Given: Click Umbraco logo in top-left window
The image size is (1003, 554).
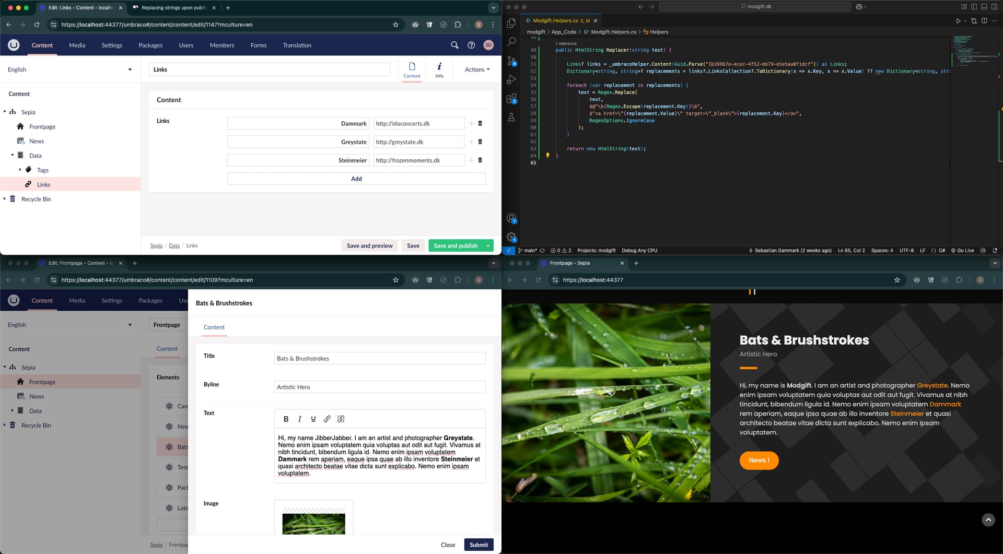Looking at the screenshot, I should click(14, 45).
